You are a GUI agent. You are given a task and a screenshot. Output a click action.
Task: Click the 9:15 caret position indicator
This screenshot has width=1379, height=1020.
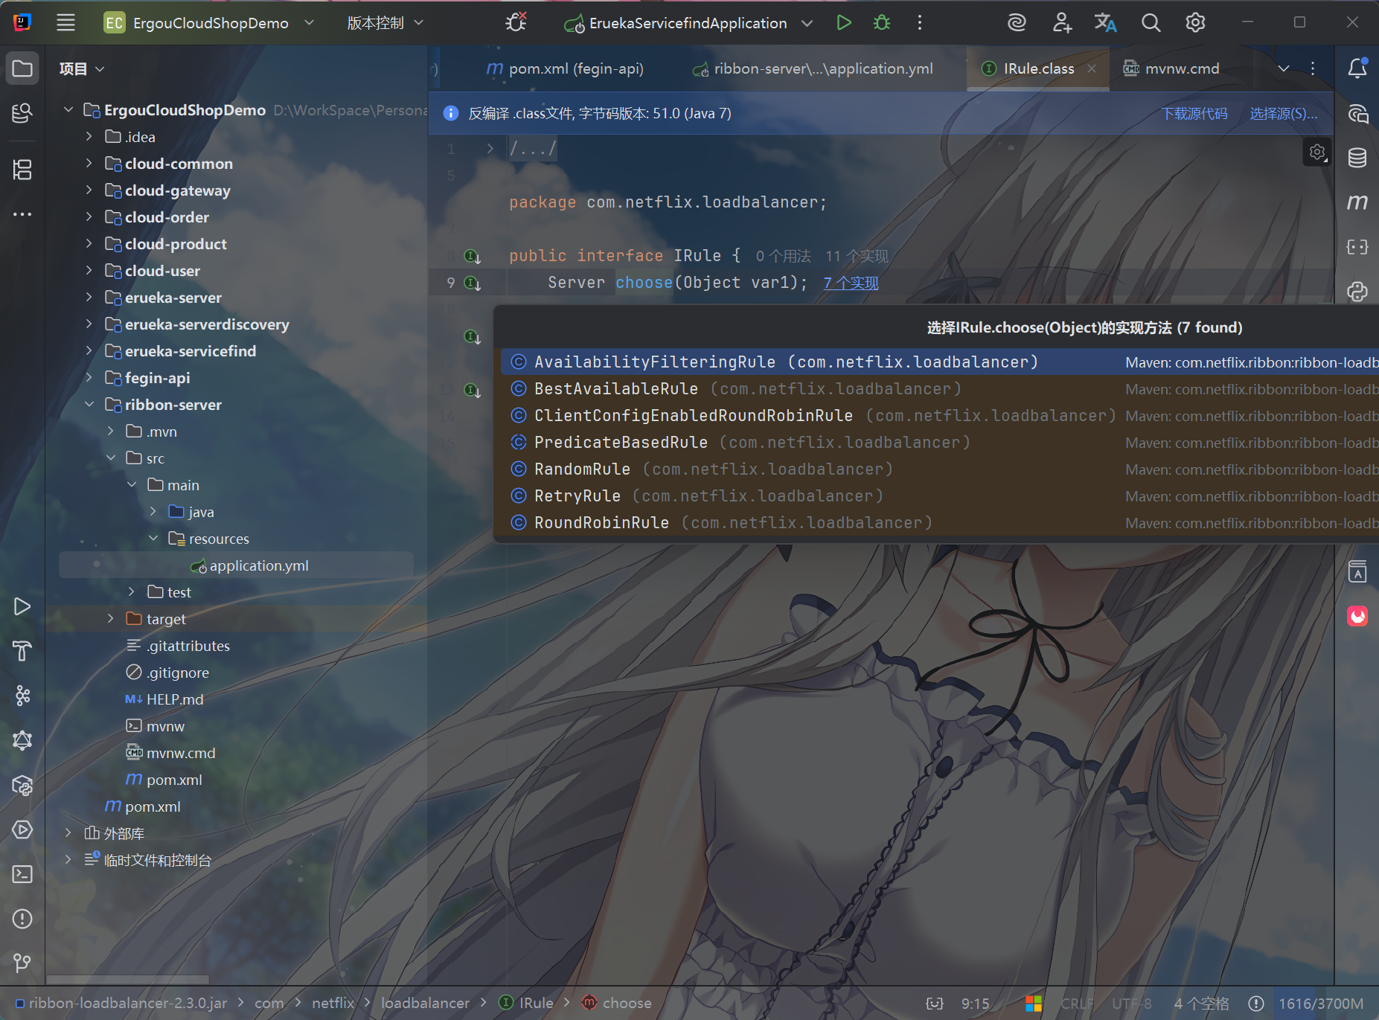tap(975, 1003)
